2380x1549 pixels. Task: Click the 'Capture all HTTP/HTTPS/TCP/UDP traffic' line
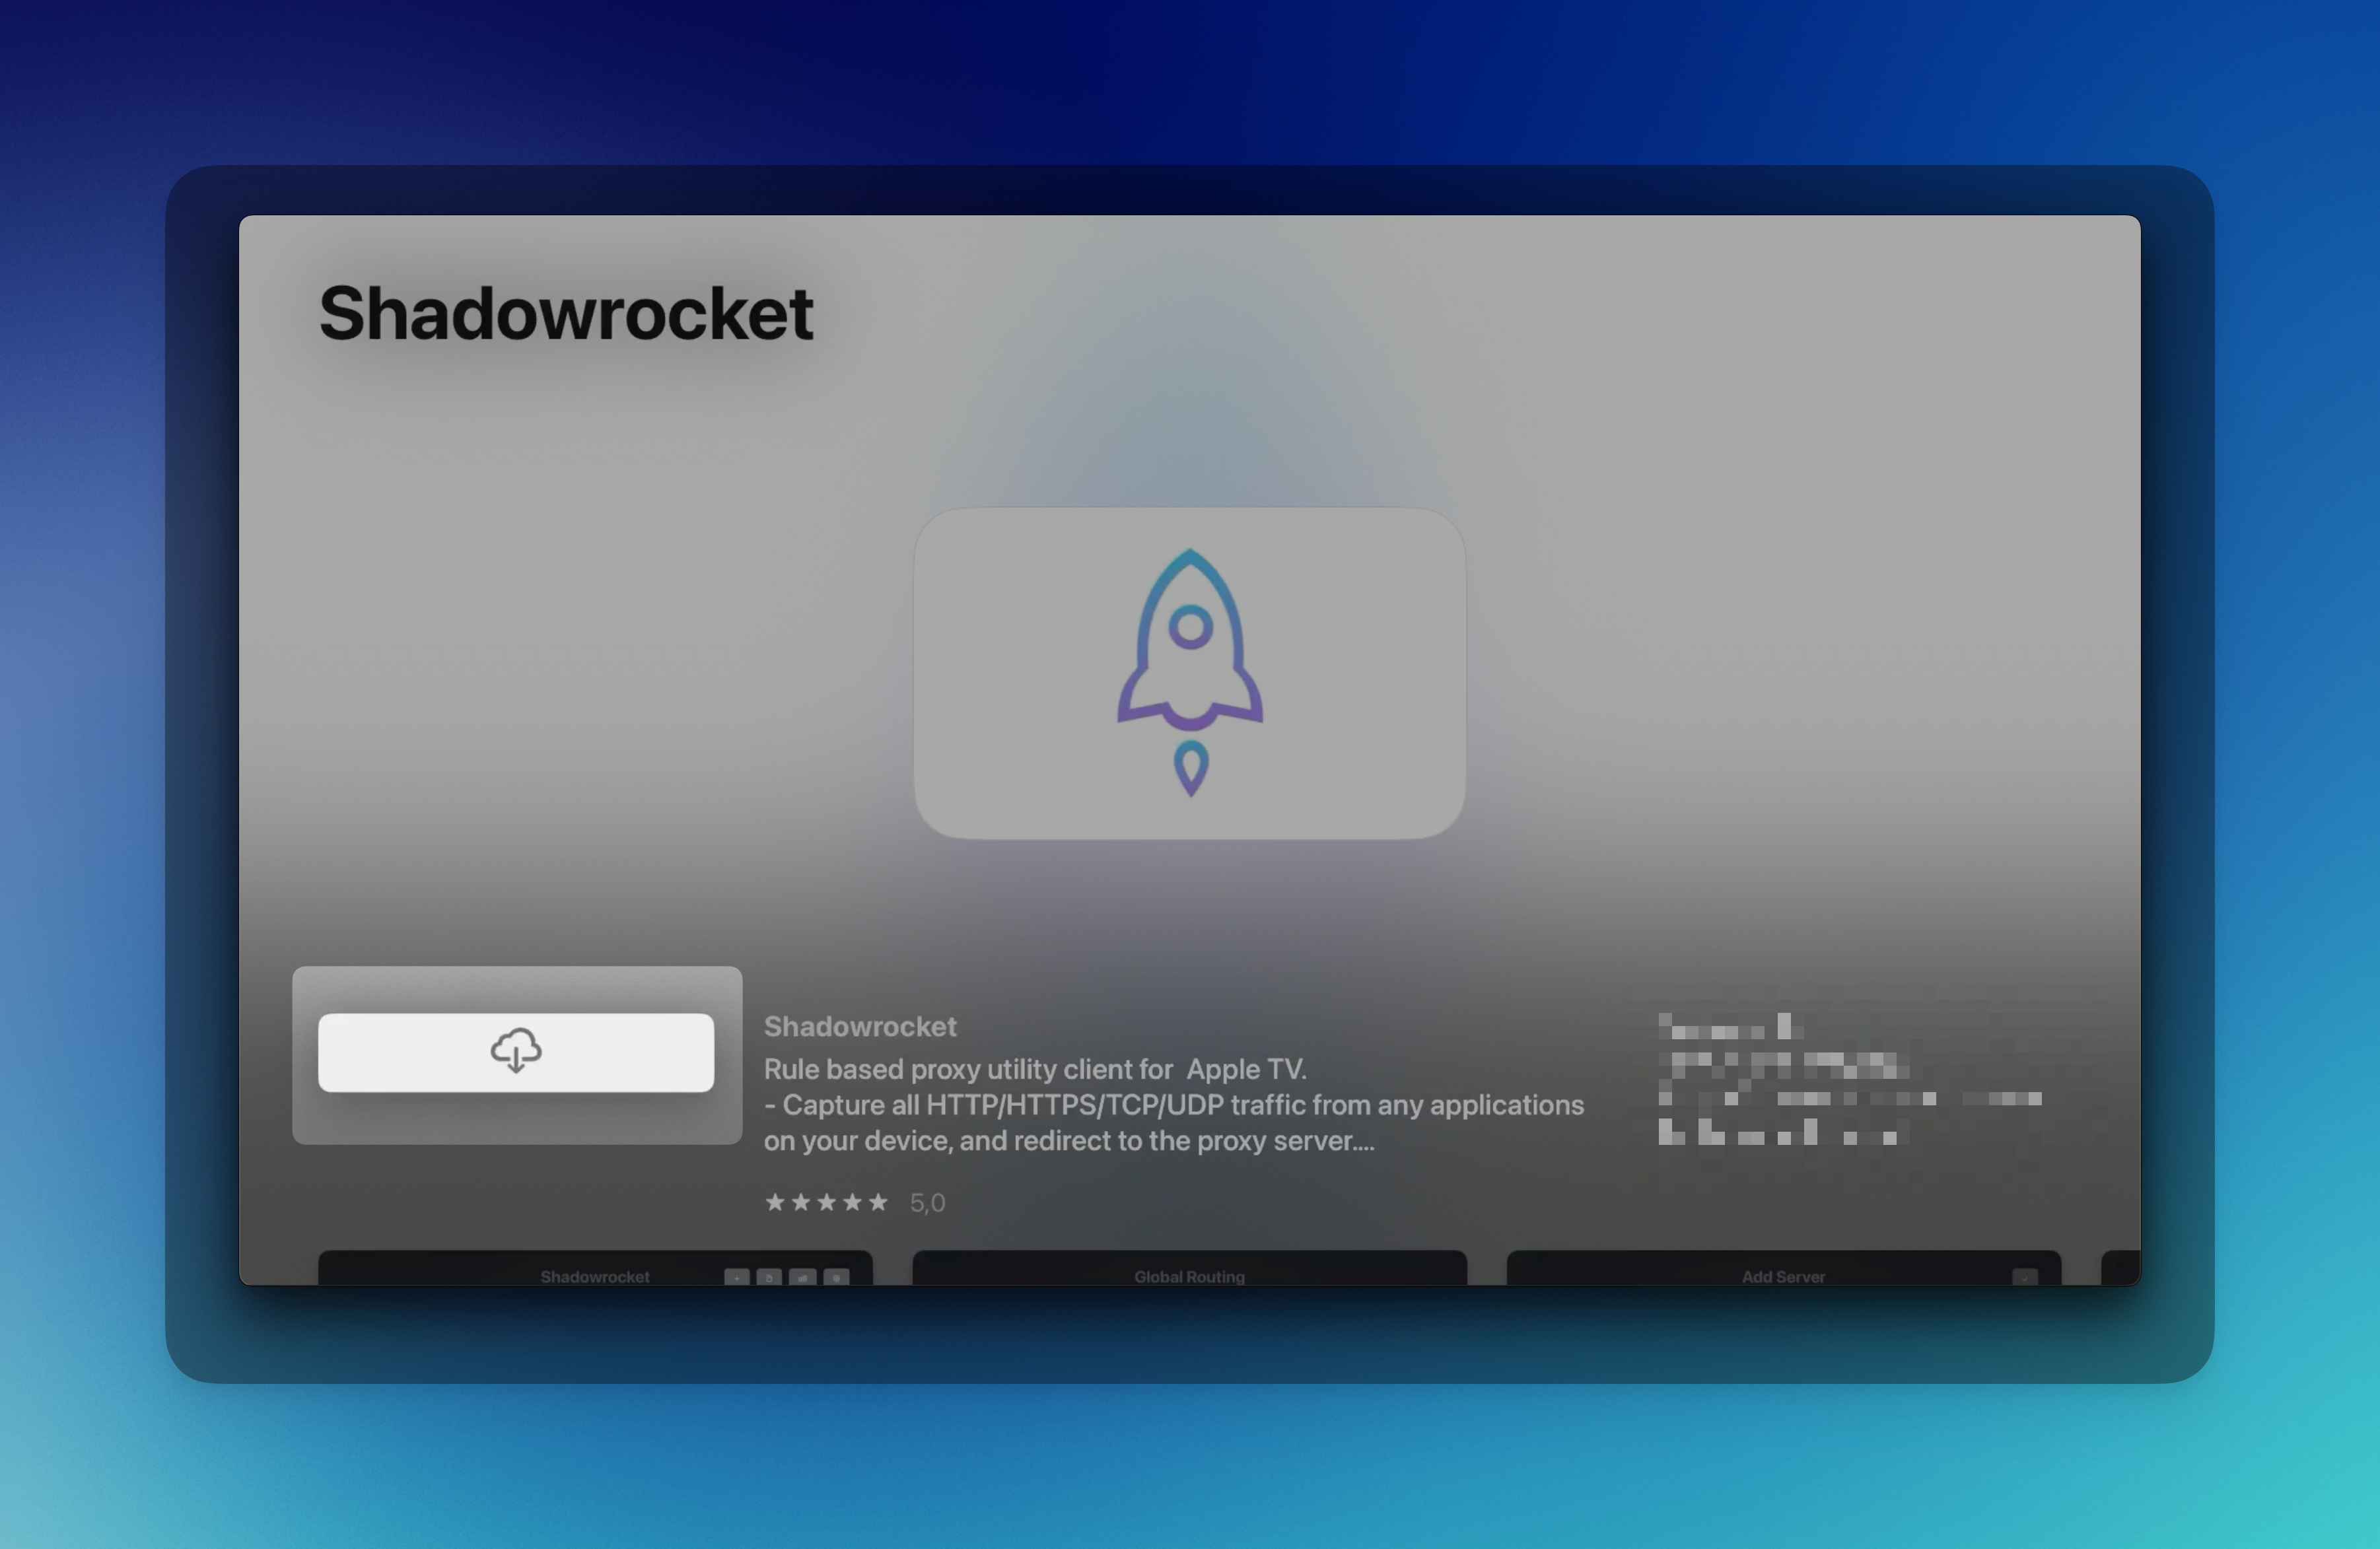pyautogui.click(x=1174, y=1105)
